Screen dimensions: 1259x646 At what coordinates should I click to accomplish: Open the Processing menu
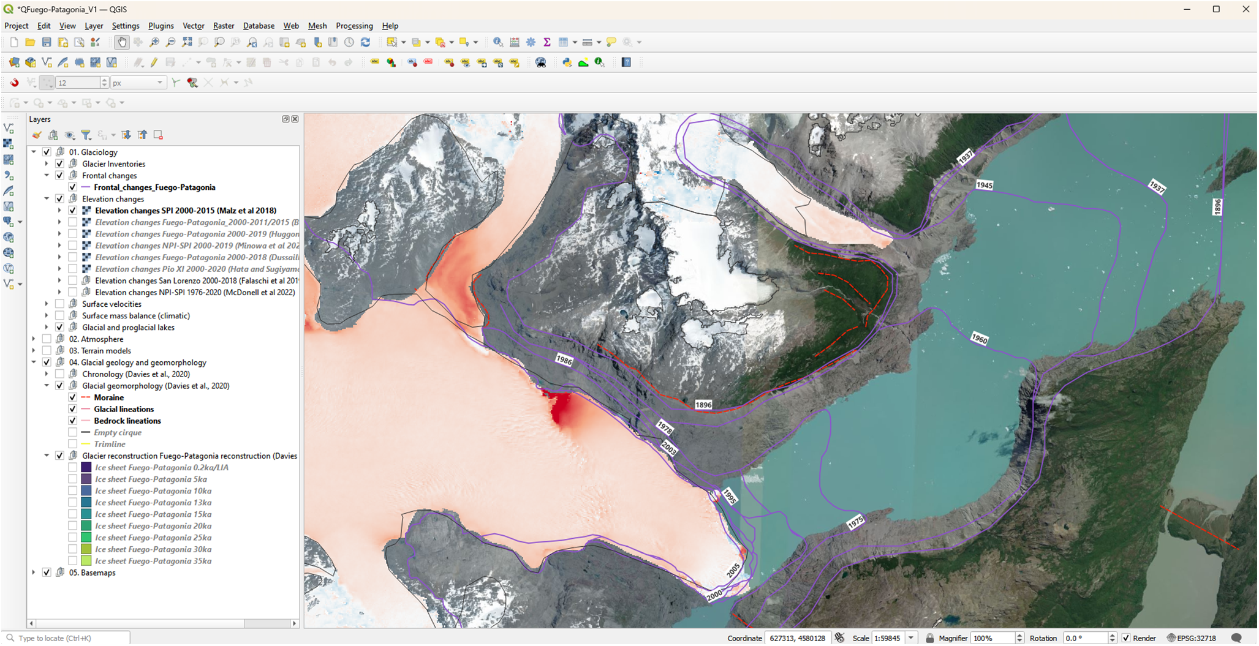point(354,26)
